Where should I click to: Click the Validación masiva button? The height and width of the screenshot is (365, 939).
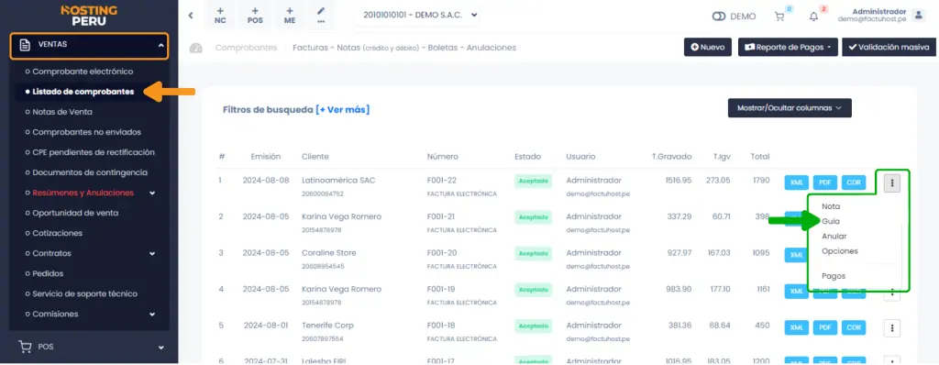(888, 47)
